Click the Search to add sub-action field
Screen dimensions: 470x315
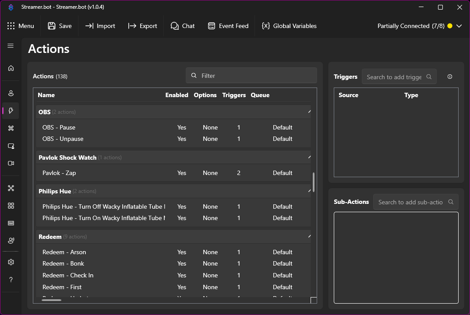pyautogui.click(x=416, y=202)
